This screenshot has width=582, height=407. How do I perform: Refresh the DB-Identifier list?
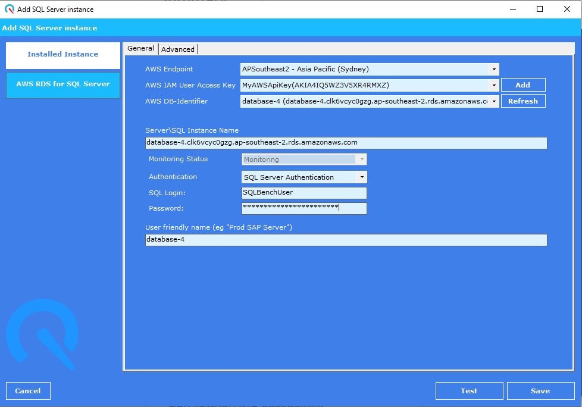pyautogui.click(x=522, y=101)
